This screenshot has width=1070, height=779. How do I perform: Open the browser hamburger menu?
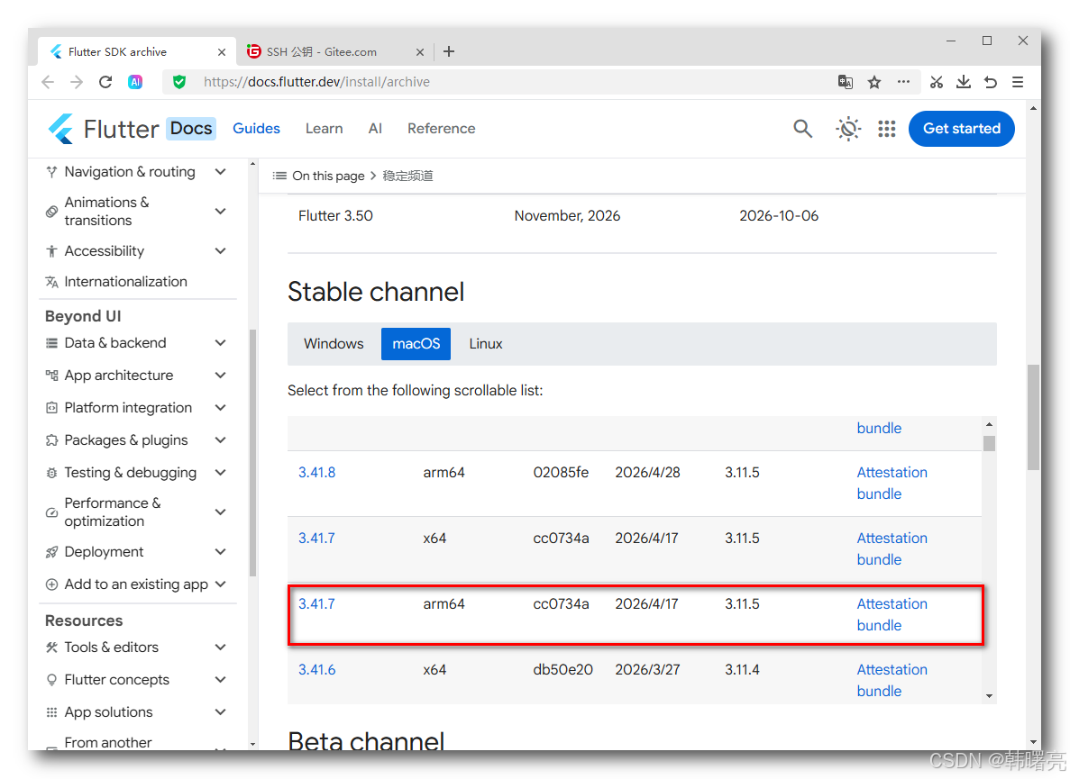coord(1018,82)
